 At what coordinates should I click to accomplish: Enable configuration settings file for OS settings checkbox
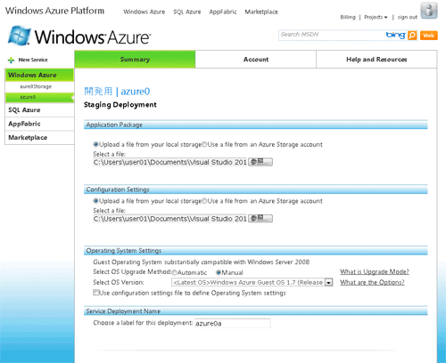(x=95, y=293)
